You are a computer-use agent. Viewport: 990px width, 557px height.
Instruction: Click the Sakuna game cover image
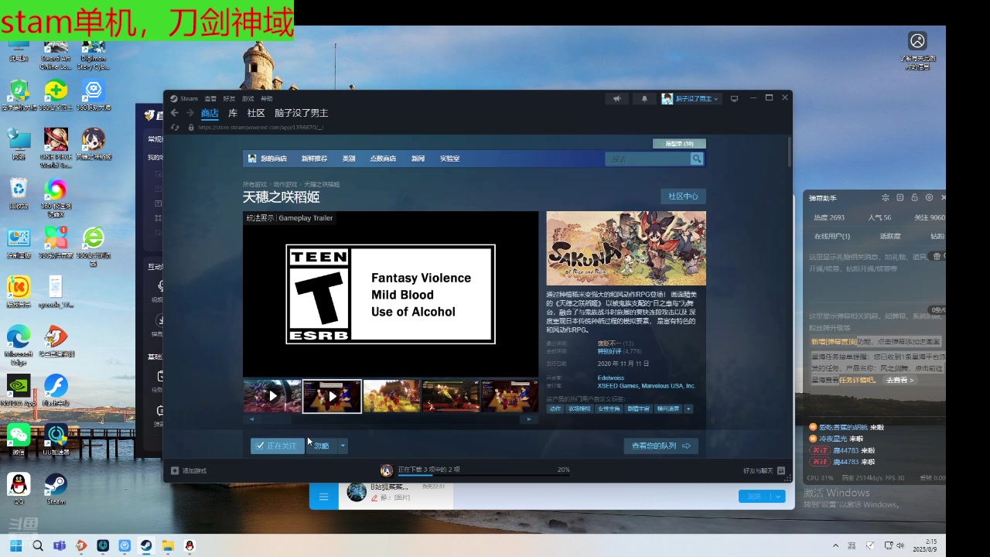[626, 248]
